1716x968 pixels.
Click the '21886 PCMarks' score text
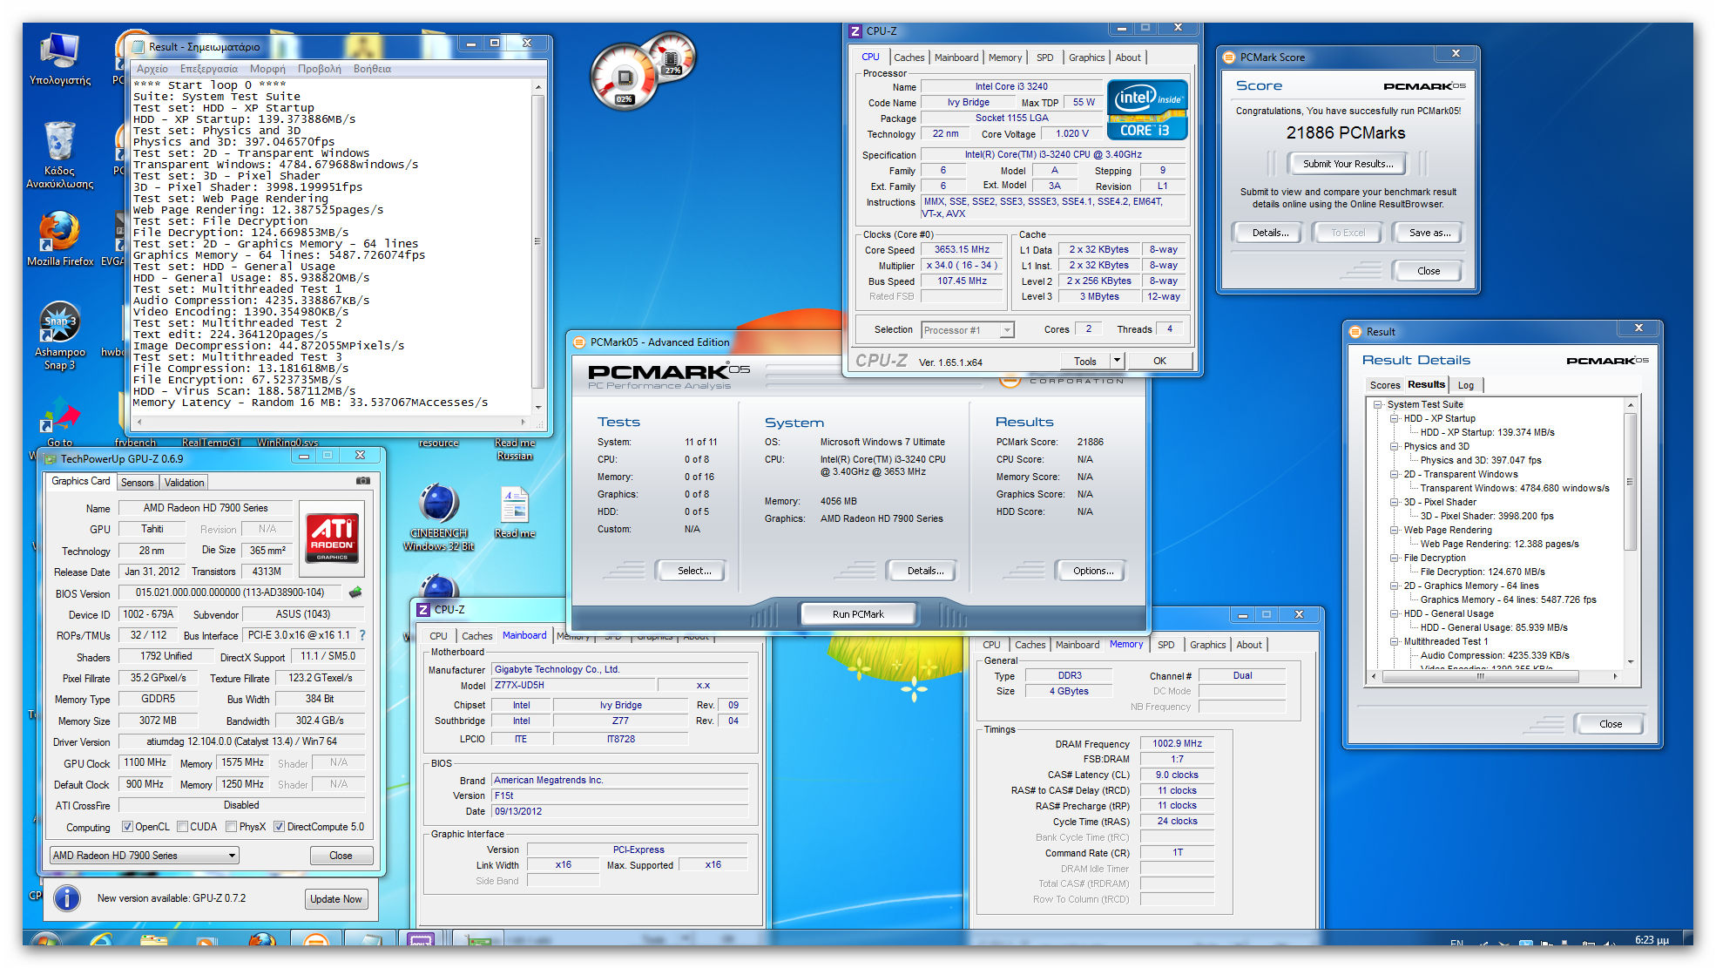point(1345,132)
